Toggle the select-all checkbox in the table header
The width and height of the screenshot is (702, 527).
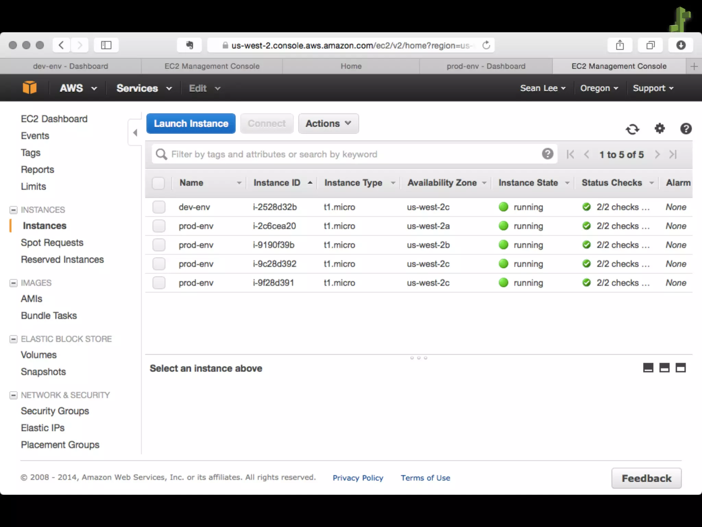pyautogui.click(x=158, y=183)
